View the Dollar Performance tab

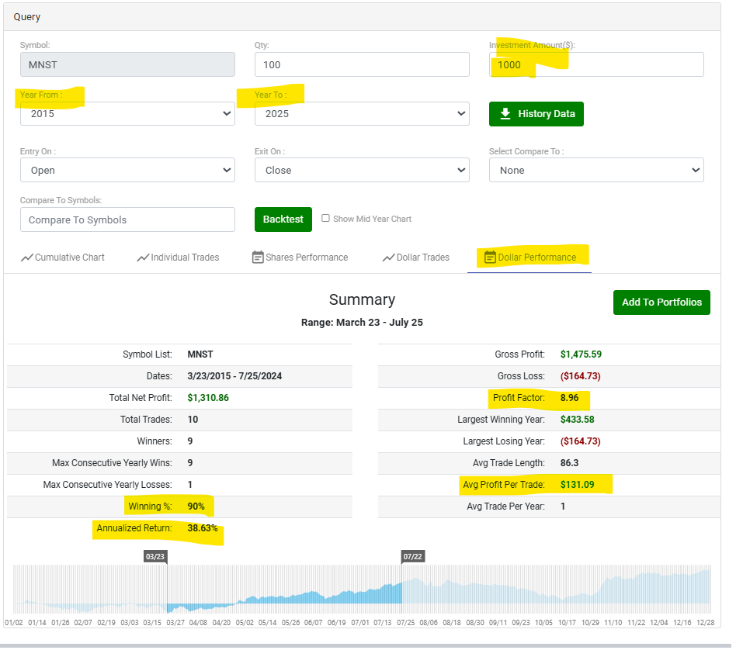click(530, 258)
